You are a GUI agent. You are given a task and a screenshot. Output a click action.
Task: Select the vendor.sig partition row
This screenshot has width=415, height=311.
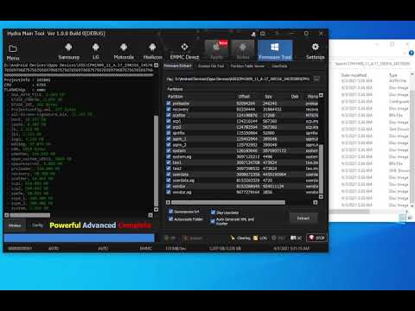242,192
